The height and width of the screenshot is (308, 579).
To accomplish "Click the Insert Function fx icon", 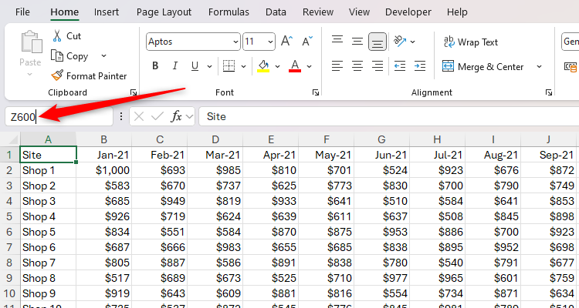I will tap(176, 116).
